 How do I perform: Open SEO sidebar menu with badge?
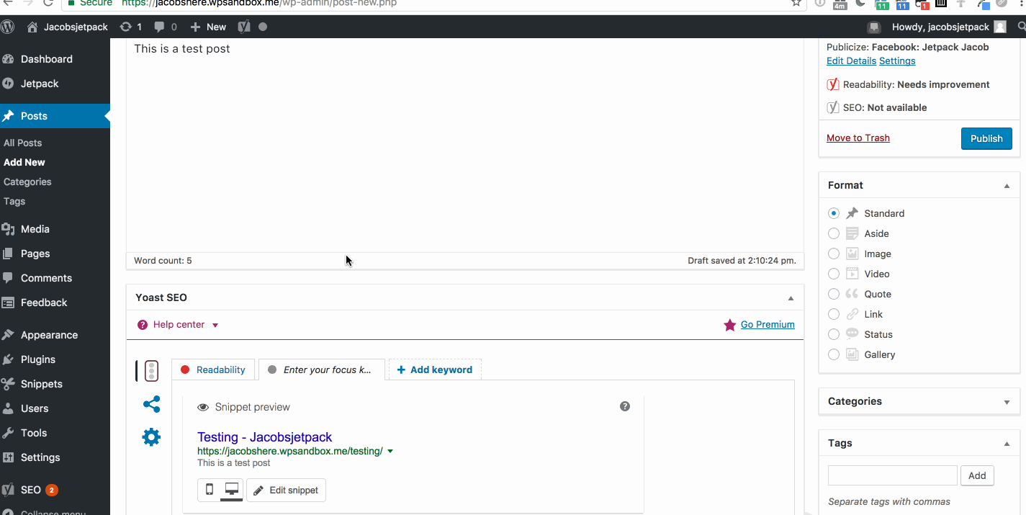tap(31, 490)
